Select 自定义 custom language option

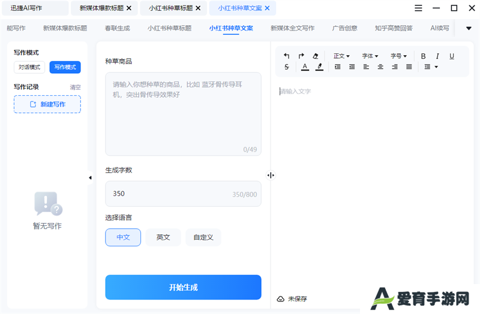(203, 237)
